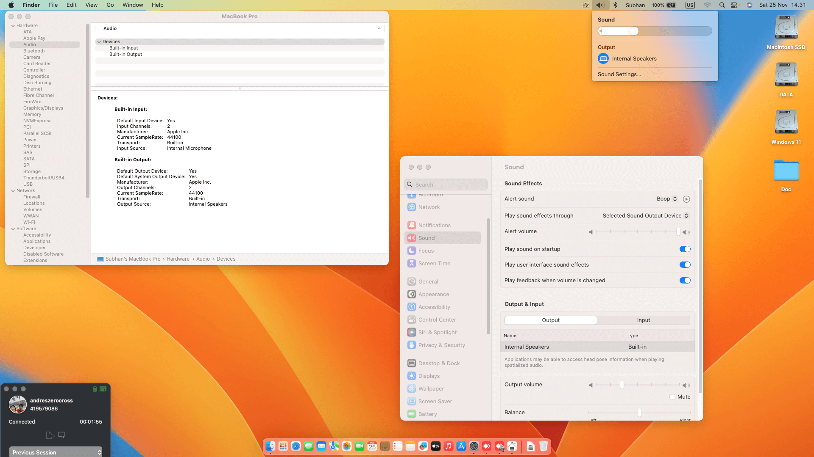Viewport: 814px width, 457px height.
Task: Open Displays settings icon
Action: coord(411,376)
